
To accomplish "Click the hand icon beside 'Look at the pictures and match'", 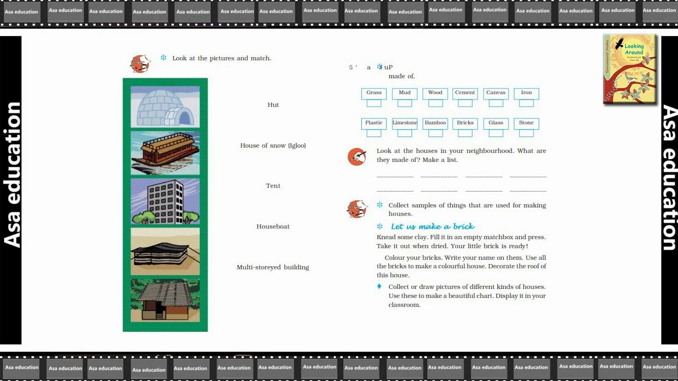I will point(140,63).
